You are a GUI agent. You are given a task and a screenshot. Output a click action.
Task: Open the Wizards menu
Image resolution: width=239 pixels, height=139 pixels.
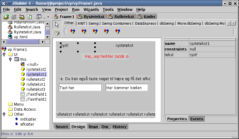91,10
